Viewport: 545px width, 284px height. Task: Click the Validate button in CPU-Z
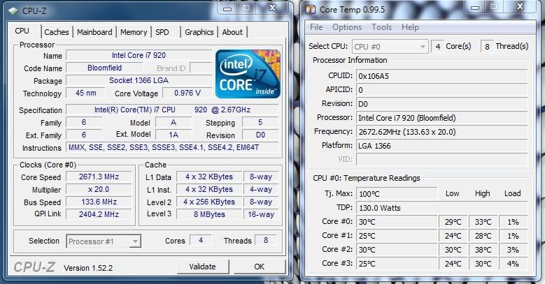click(203, 267)
